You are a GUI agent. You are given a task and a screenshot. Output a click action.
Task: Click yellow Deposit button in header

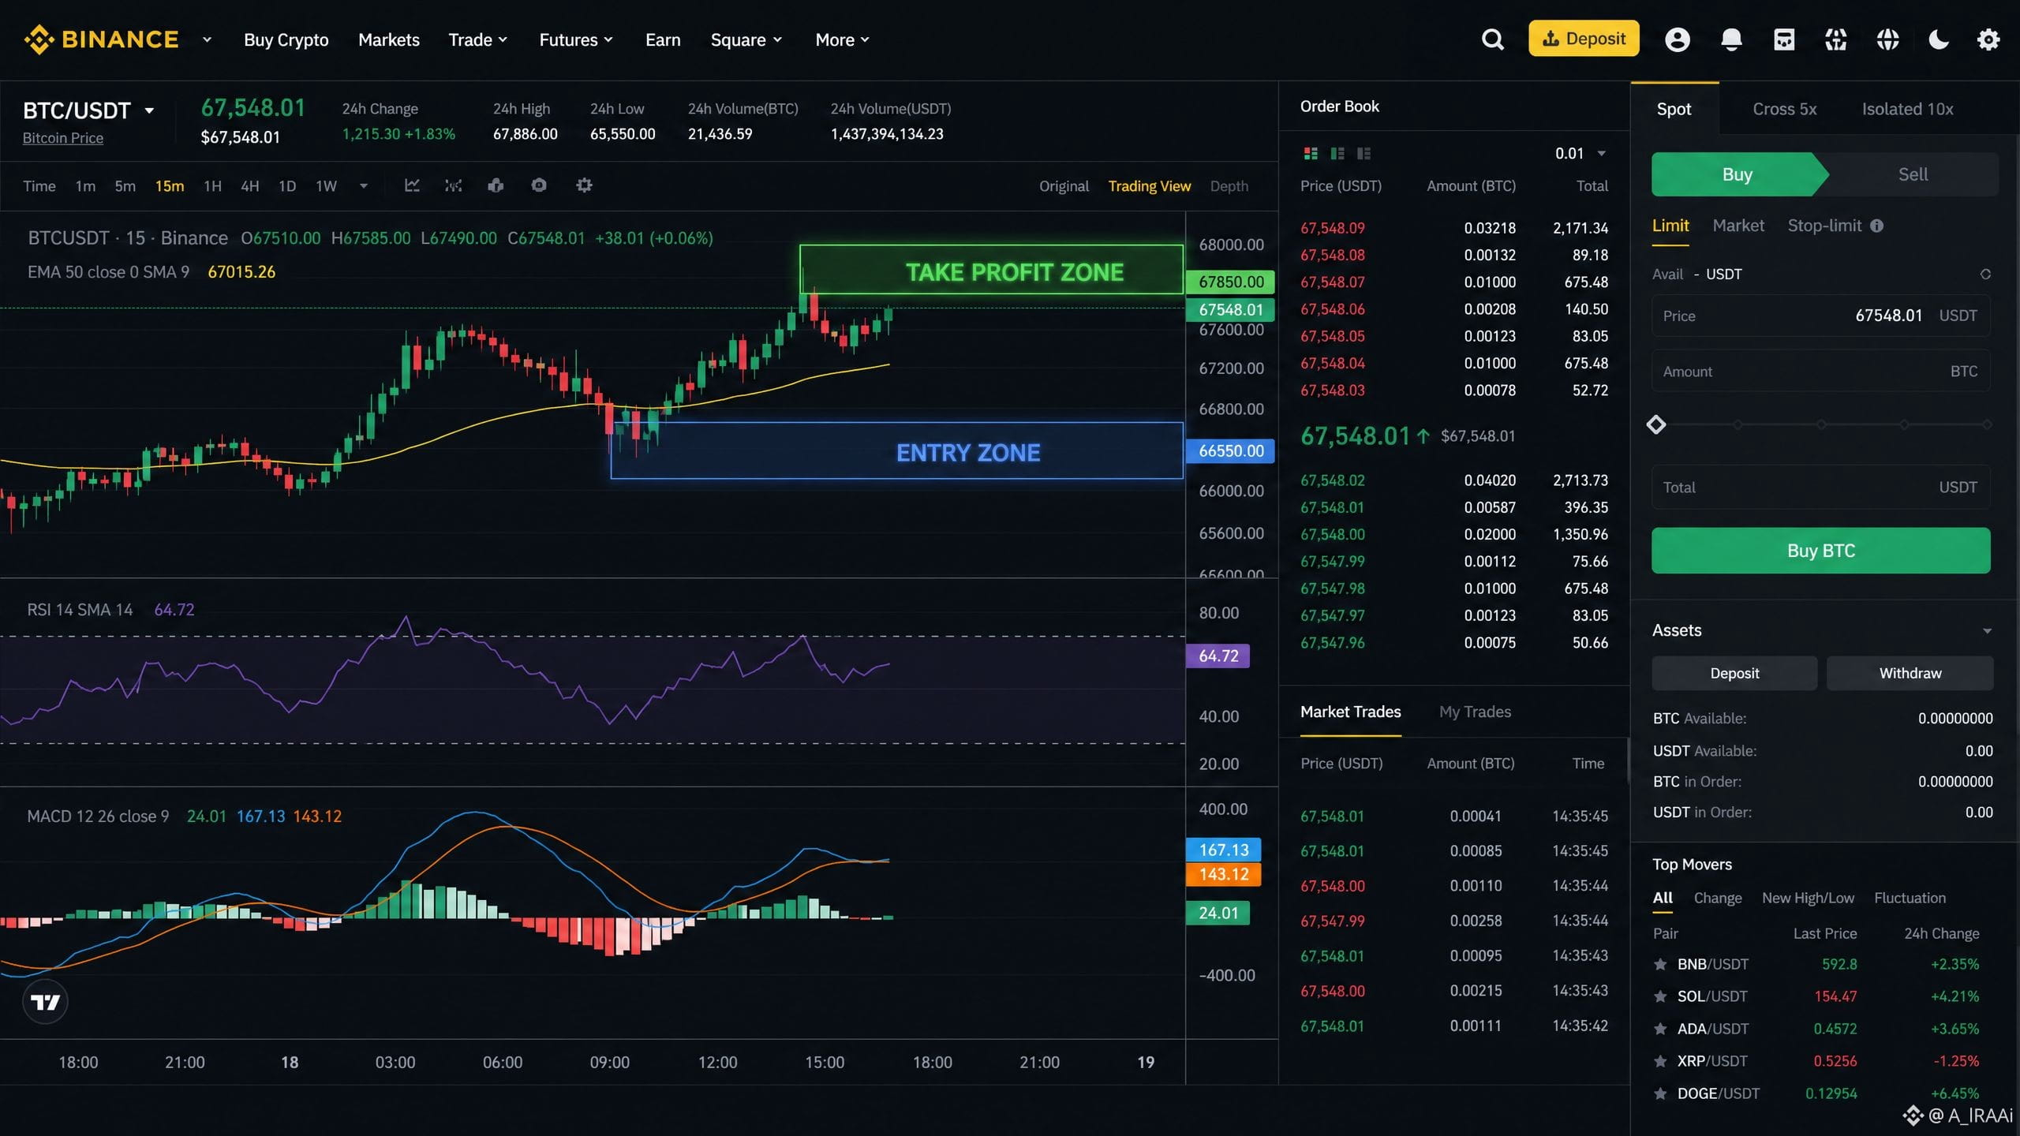1583,39
